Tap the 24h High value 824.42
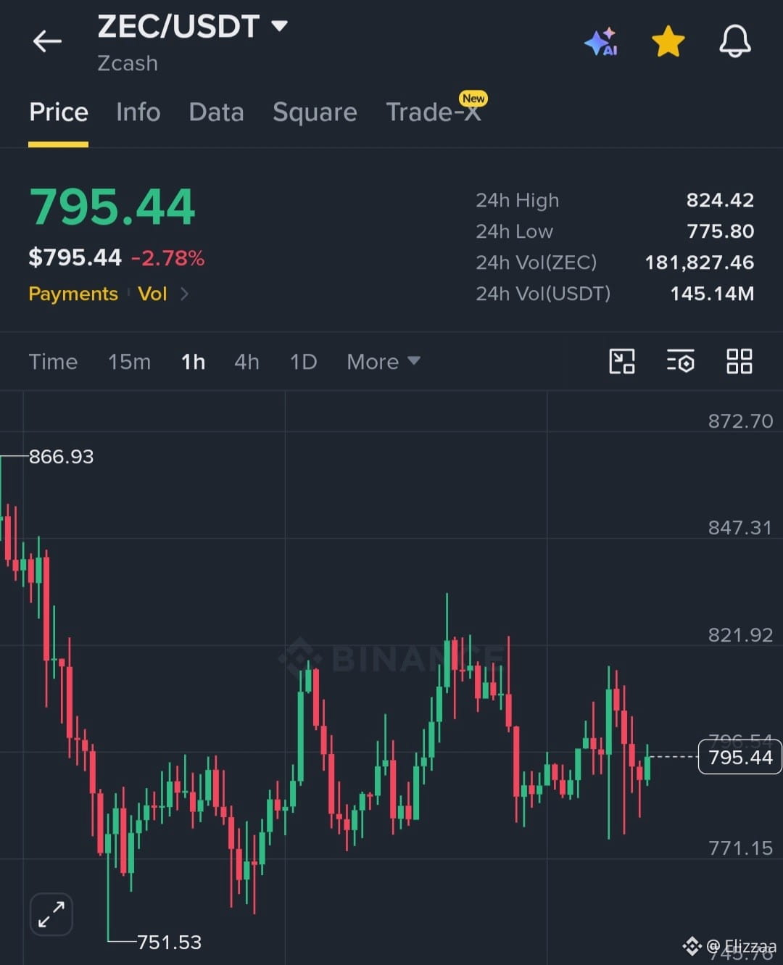This screenshot has height=965, width=783. pyautogui.click(x=720, y=200)
